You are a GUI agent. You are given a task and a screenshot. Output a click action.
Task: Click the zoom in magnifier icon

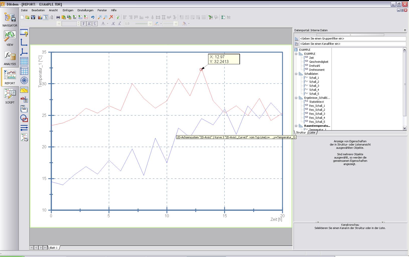(x=100, y=17)
